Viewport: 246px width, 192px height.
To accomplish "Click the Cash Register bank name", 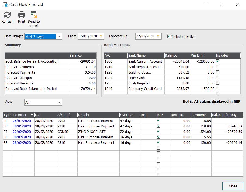I will tap(139, 83).
